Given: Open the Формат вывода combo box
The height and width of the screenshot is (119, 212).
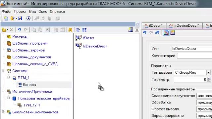Looking at the screenshot, I should (204, 109).
